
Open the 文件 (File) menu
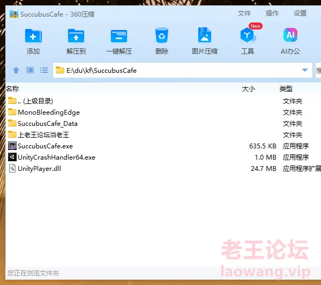point(244,13)
